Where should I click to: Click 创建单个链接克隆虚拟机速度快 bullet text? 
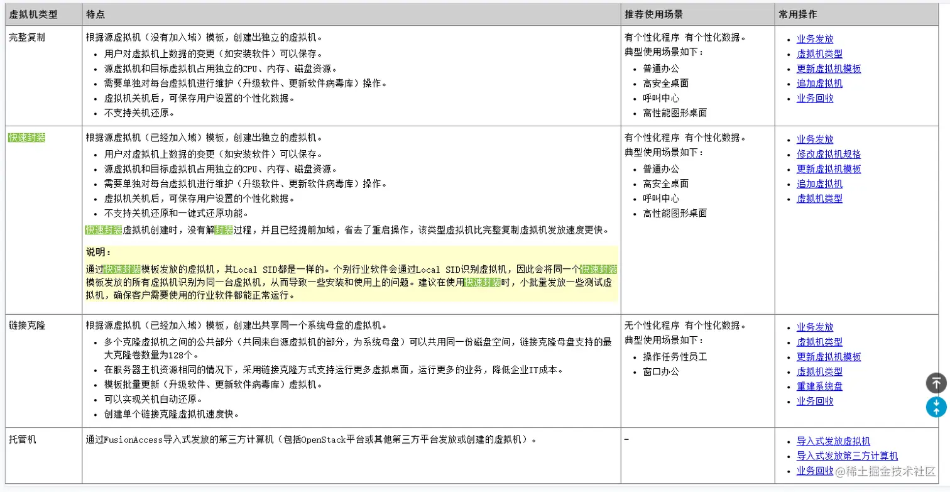point(172,414)
